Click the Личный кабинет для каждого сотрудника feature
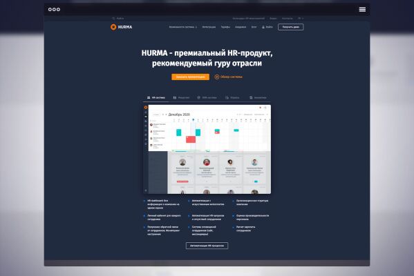The width and height of the screenshot is (414, 276). 164,217
